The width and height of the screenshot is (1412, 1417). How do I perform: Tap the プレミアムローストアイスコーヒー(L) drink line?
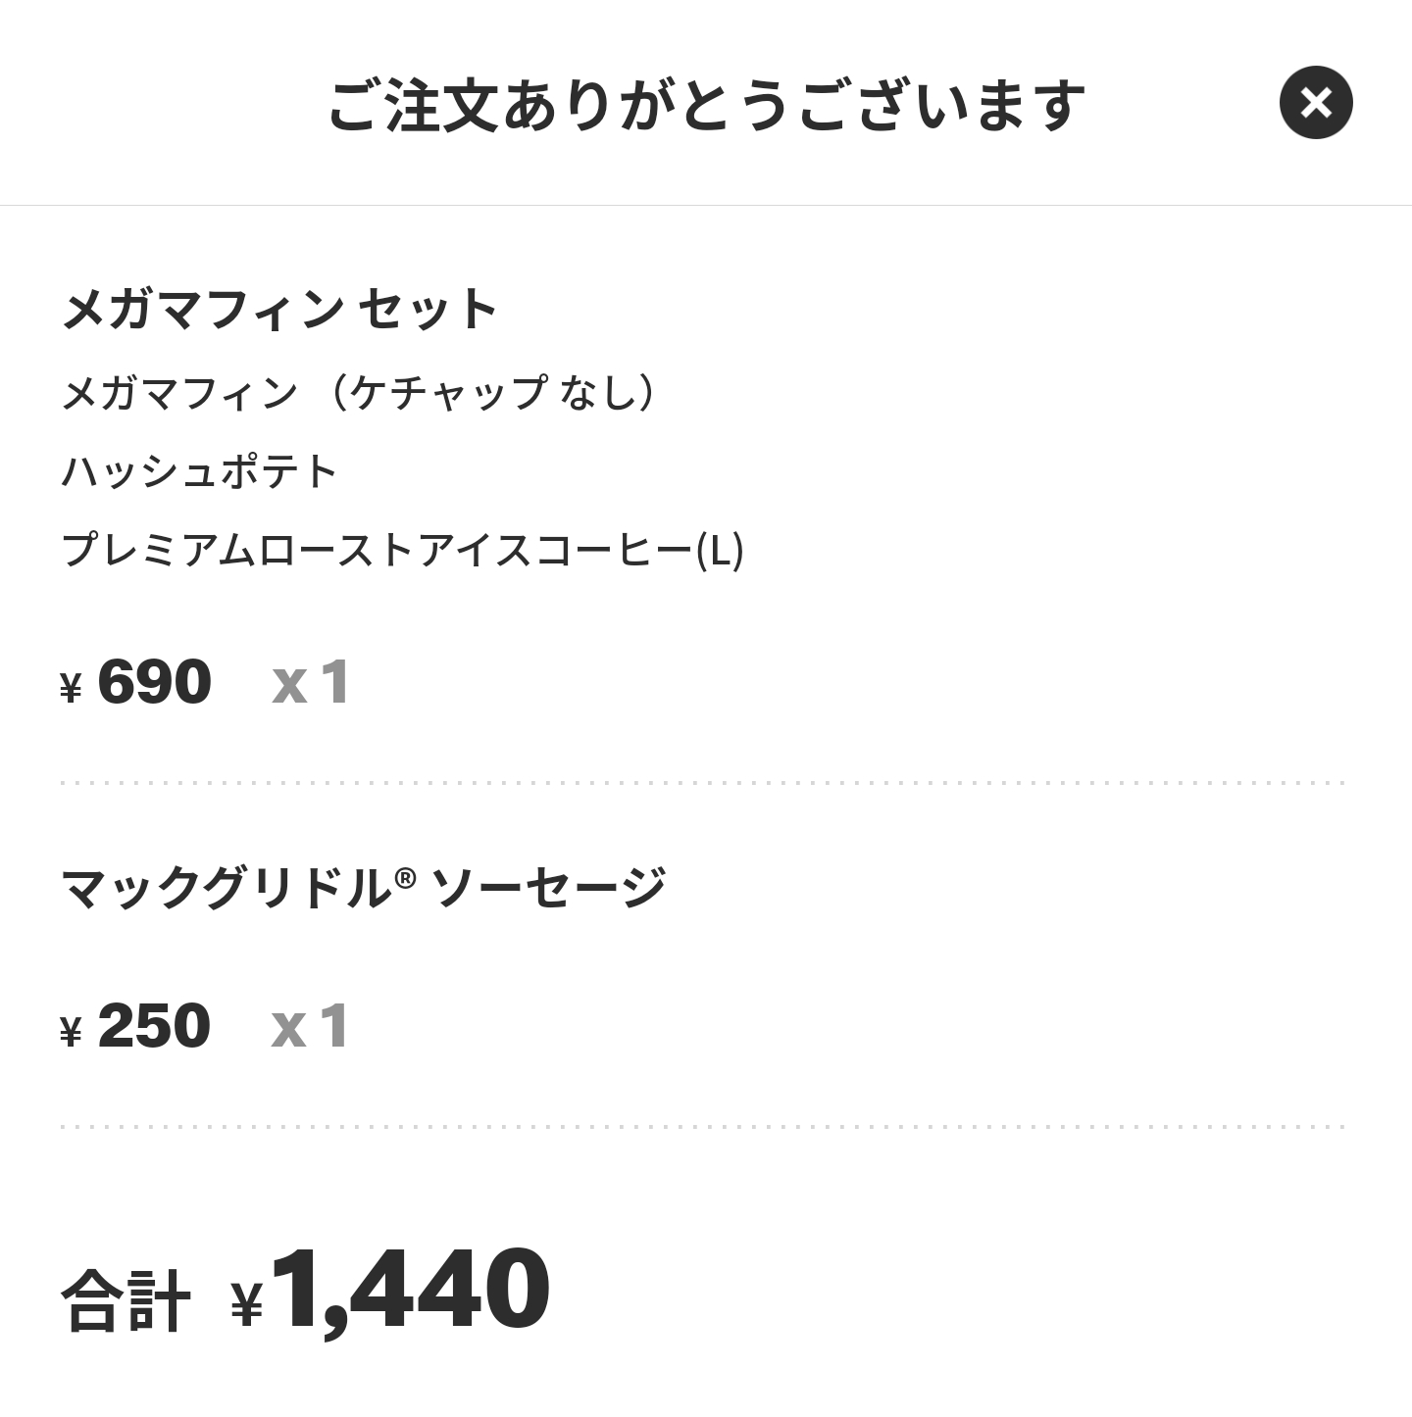(402, 551)
